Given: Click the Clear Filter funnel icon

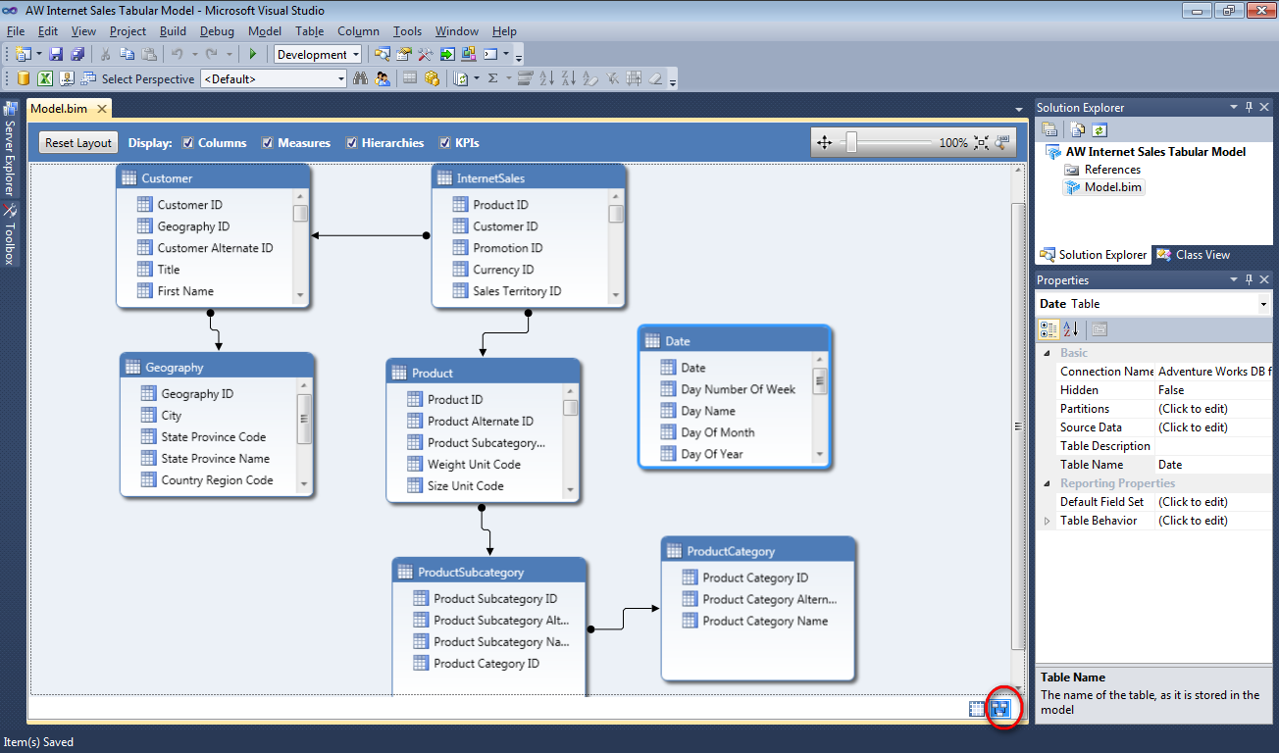Looking at the screenshot, I should tap(612, 78).
